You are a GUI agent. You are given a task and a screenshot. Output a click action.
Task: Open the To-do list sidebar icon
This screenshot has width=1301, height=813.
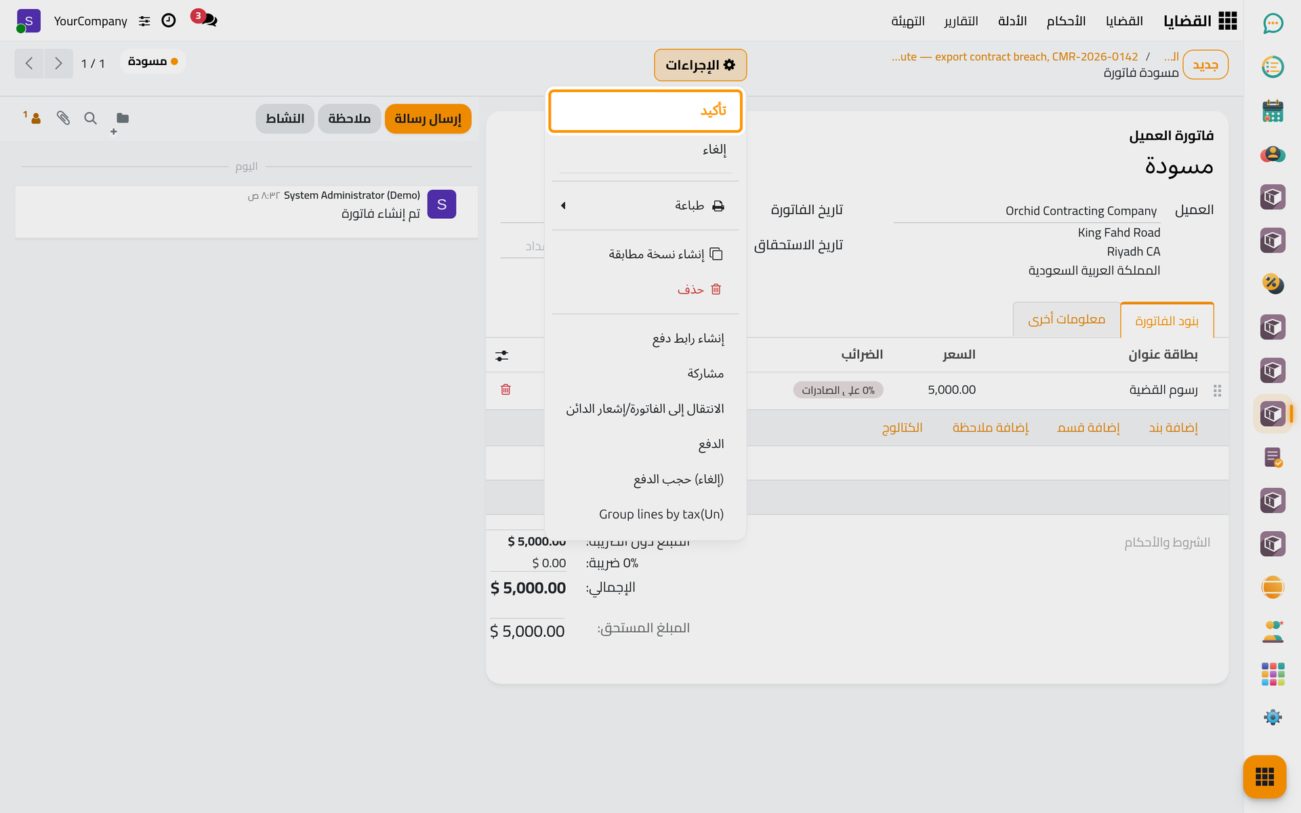tap(1273, 67)
